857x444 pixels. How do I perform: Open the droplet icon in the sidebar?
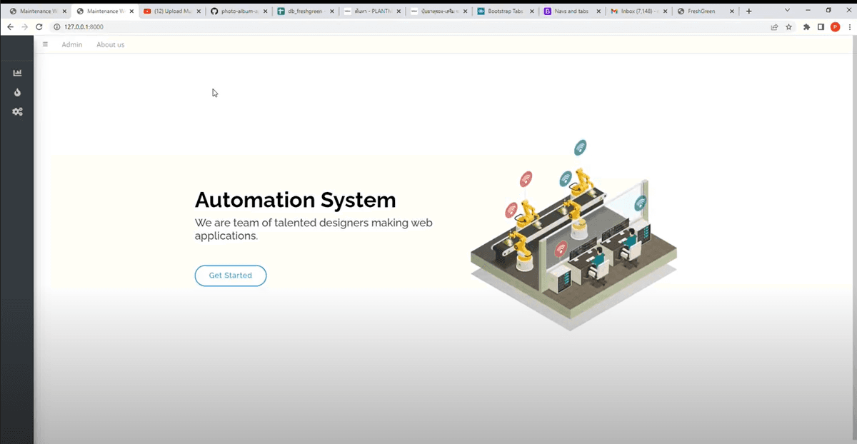coord(17,92)
